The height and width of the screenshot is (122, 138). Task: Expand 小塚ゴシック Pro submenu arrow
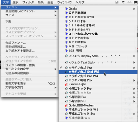(x=134, y=89)
